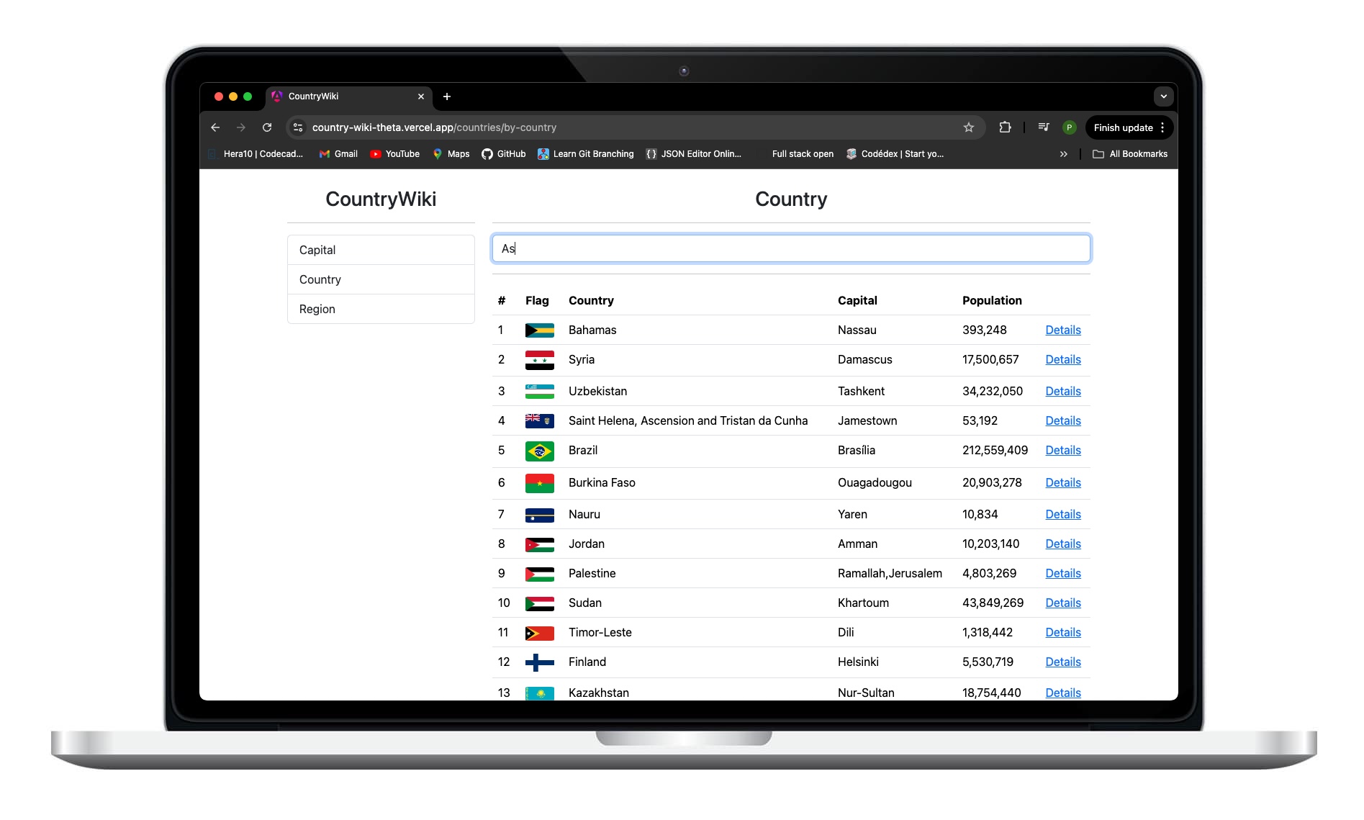1364x820 pixels.
Task: Click the capital cell 'Ramallah,Jerusalem'
Action: (890, 573)
